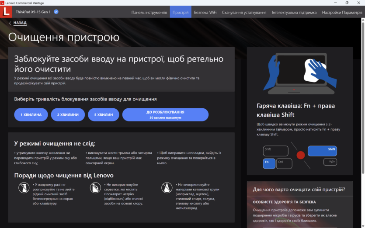Click the vertical scrollbar thumb
The width and height of the screenshot is (365, 228).
363,98
